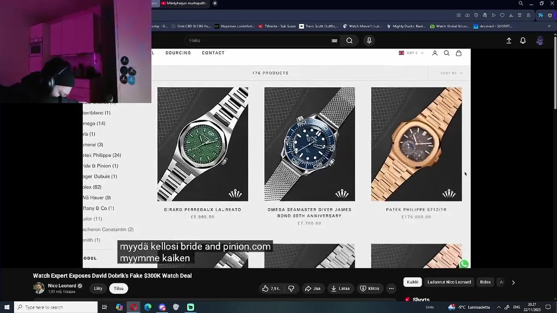The width and height of the screenshot is (557, 313).
Task: Filter by Patek Philippe (24) brand
Action: point(102,155)
